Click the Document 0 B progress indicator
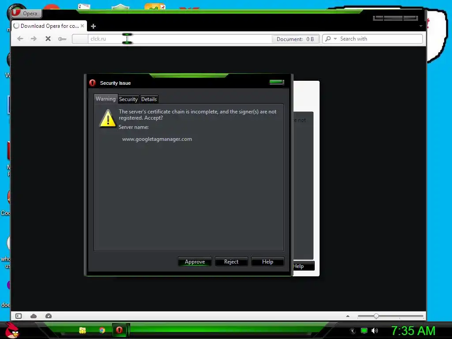The height and width of the screenshot is (339, 452). [295, 39]
